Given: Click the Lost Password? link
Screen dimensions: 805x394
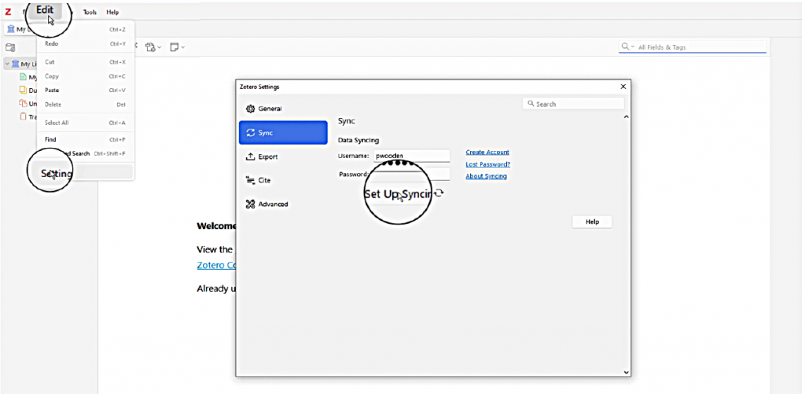Looking at the screenshot, I should pos(487,164).
